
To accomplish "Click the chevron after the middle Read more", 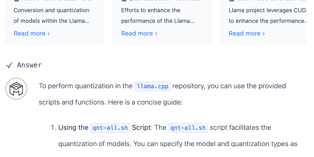I will tap(156, 34).
